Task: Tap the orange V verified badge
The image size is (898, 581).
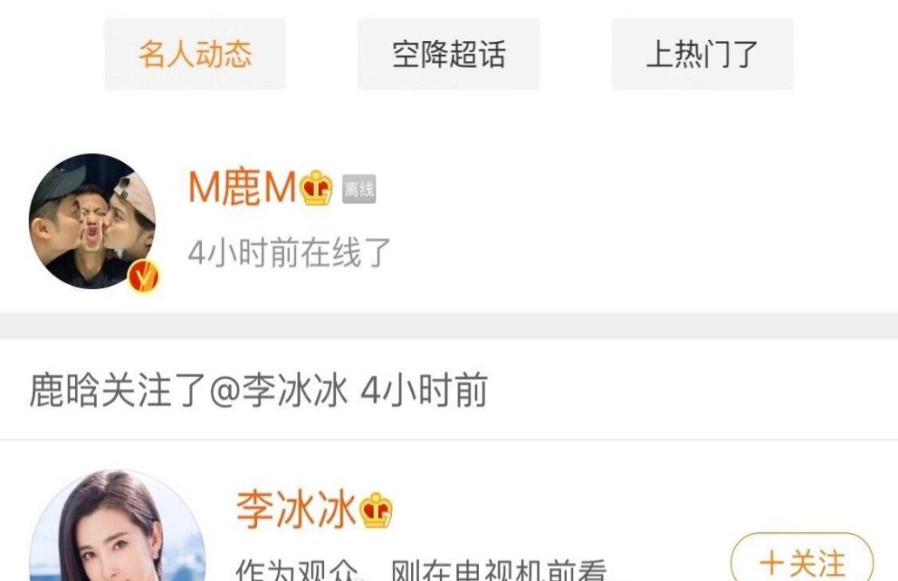Action: [143, 277]
